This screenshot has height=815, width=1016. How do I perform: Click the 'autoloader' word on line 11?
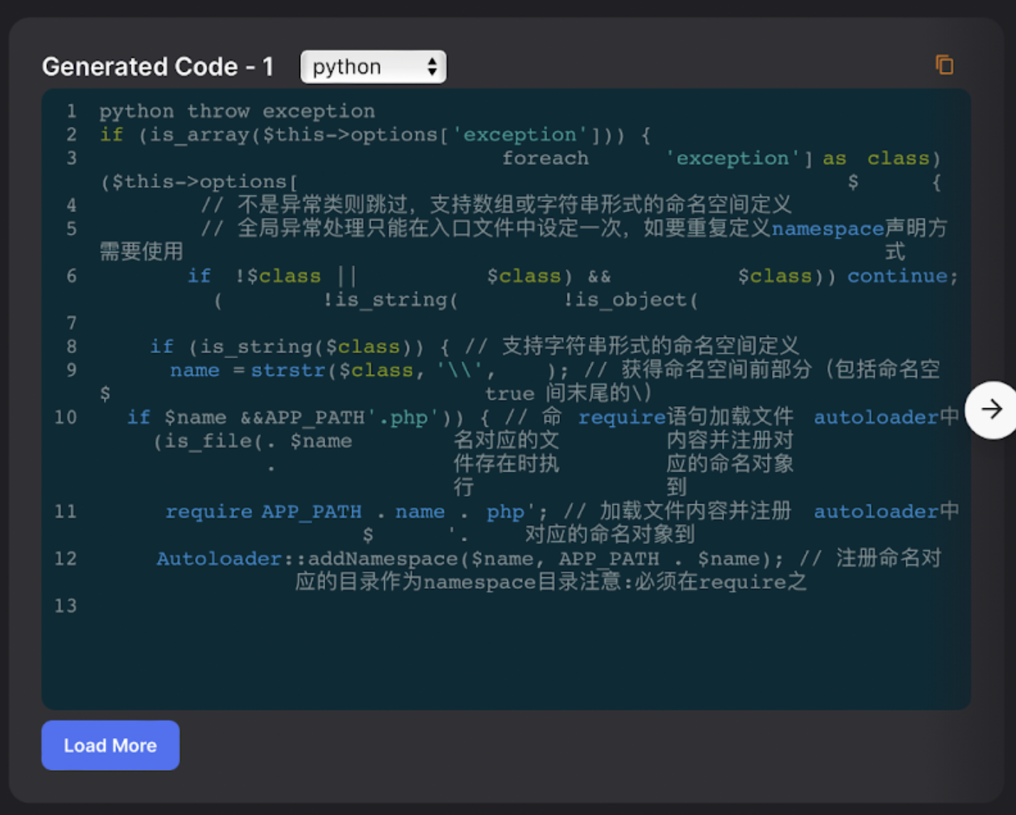tap(876, 511)
